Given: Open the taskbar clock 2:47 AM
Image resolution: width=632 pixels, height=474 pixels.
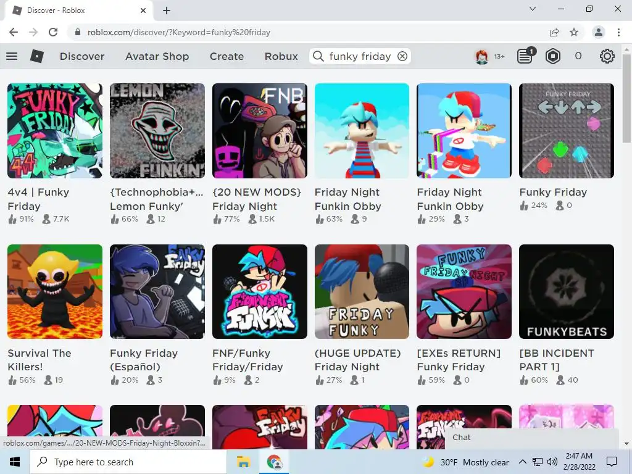Looking at the screenshot, I should coord(579,462).
